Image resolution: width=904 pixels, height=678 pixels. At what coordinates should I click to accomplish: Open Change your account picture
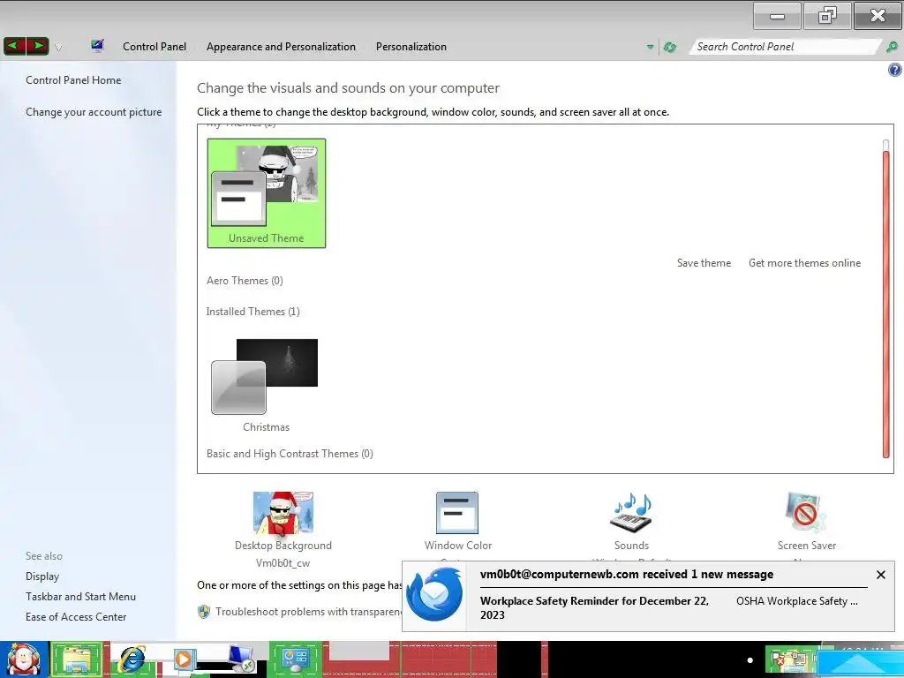tap(94, 112)
